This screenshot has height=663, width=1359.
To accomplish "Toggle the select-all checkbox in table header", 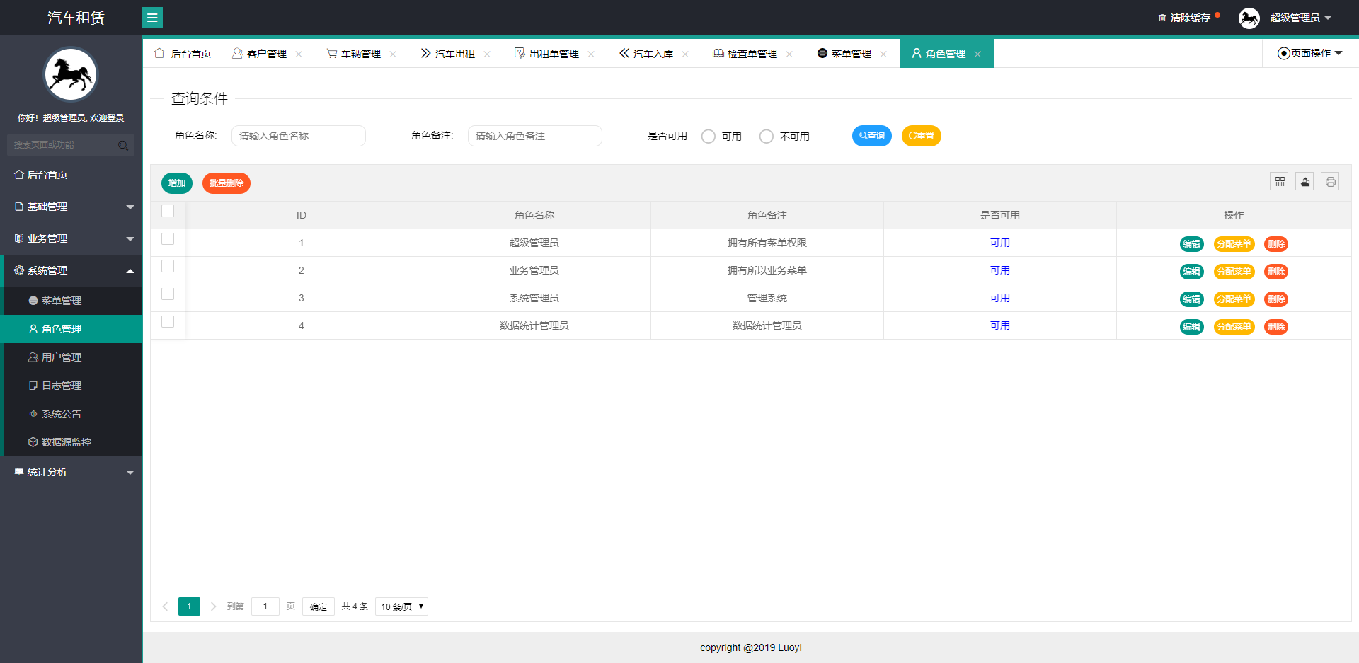I will coord(168,211).
